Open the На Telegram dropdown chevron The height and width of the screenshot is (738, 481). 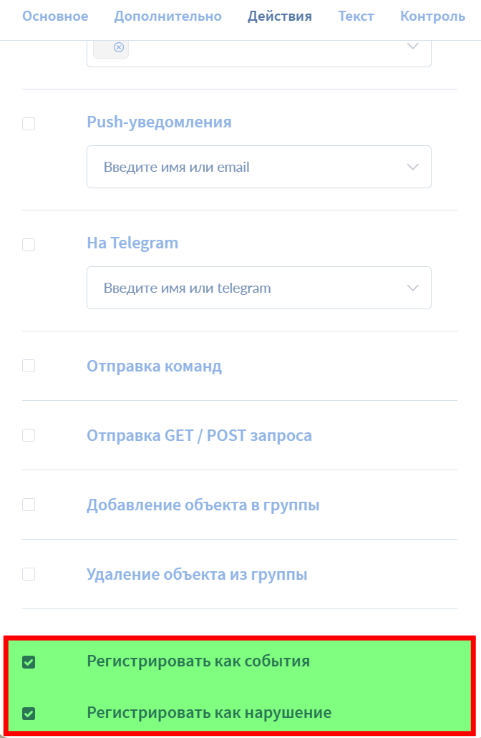[x=412, y=288]
